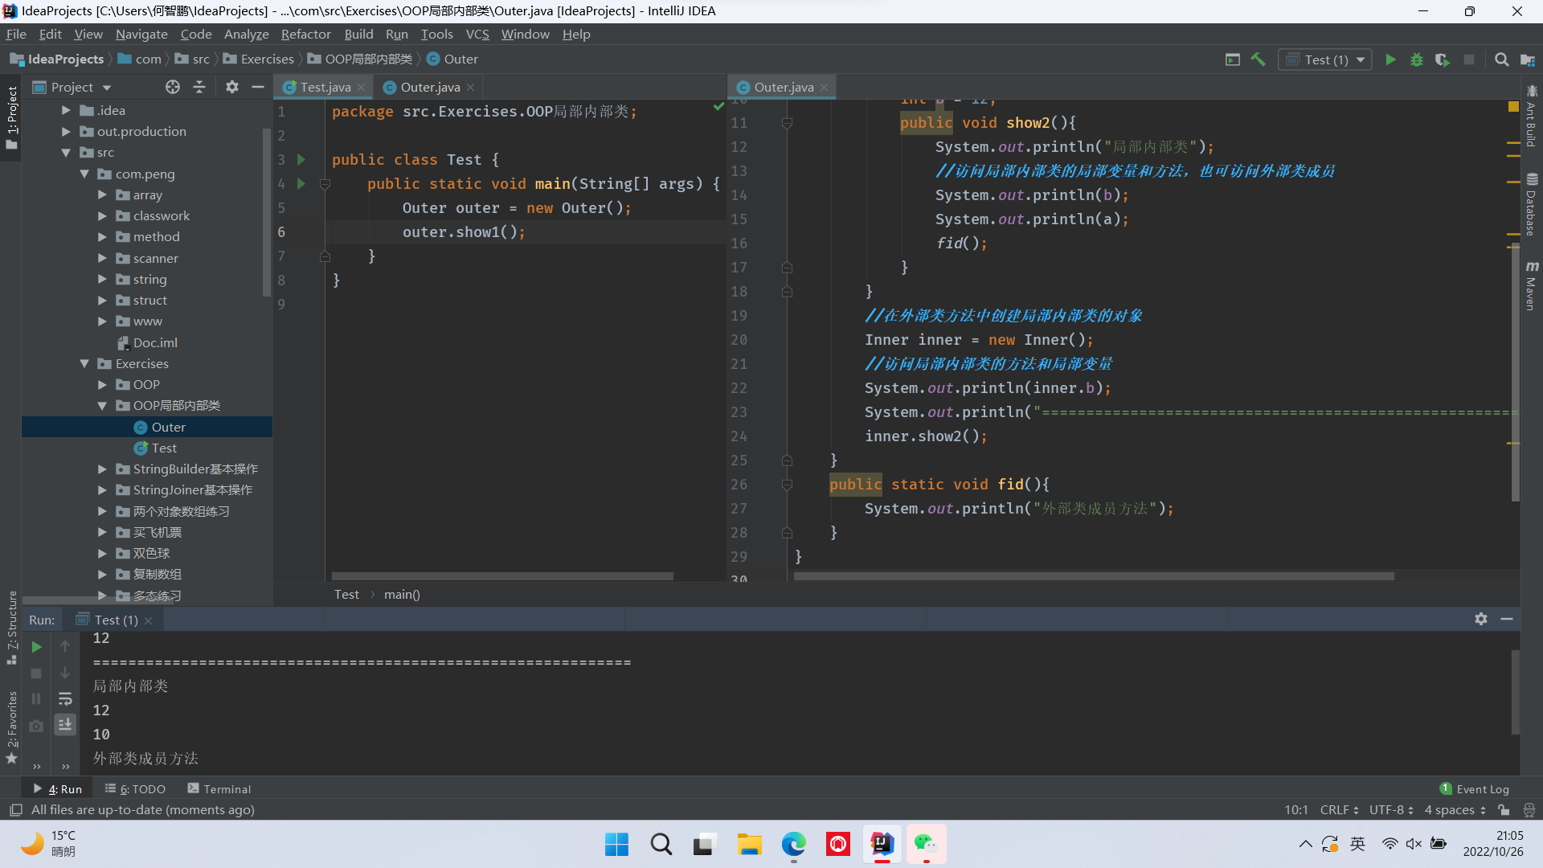Switch to the Test.java editor tab
Image resolution: width=1543 pixels, height=868 pixels.
[325, 87]
